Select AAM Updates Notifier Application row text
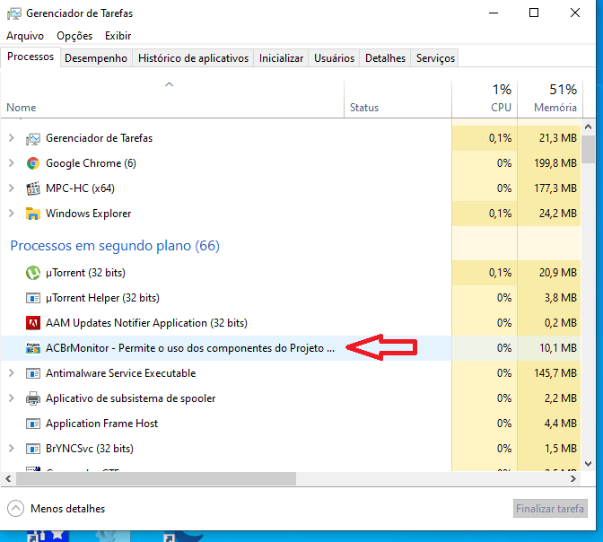The image size is (603, 542). click(146, 323)
